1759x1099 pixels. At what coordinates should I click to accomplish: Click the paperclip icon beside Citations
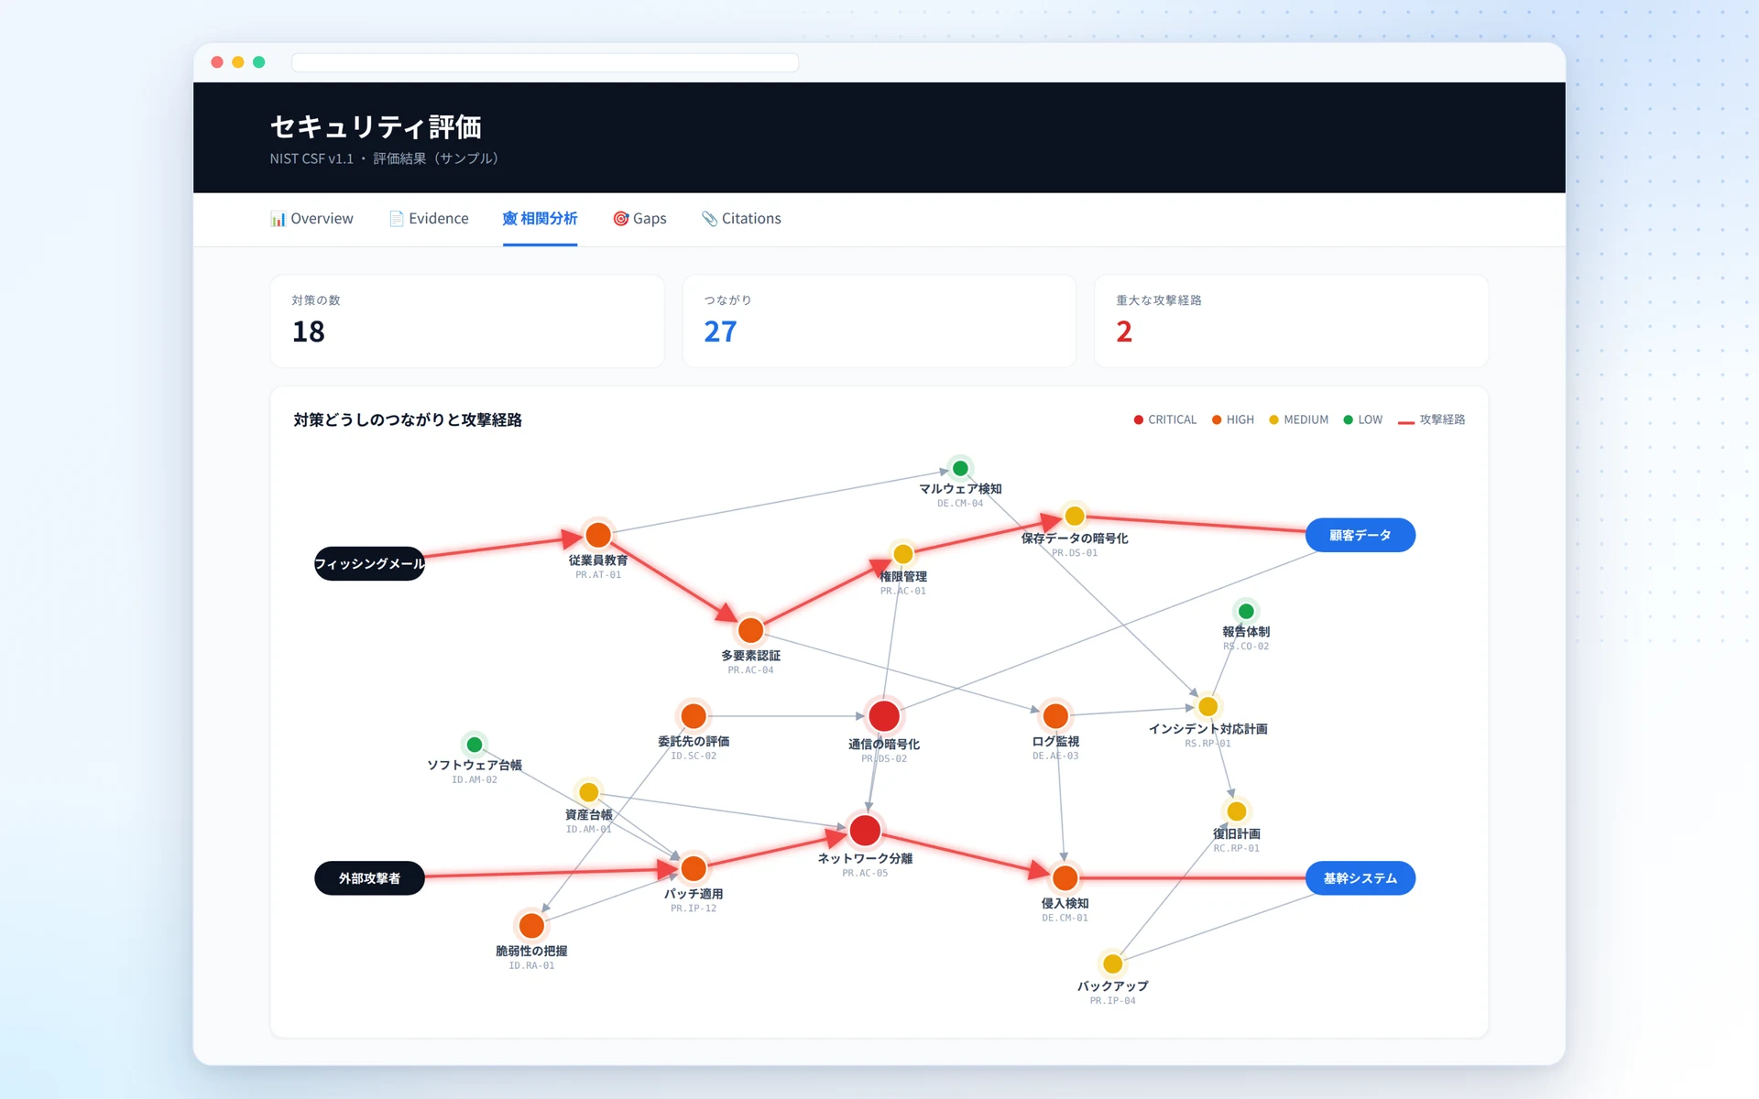709,219
